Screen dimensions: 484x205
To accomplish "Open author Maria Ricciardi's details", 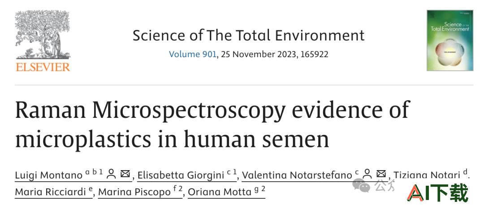I will [50, 192].
